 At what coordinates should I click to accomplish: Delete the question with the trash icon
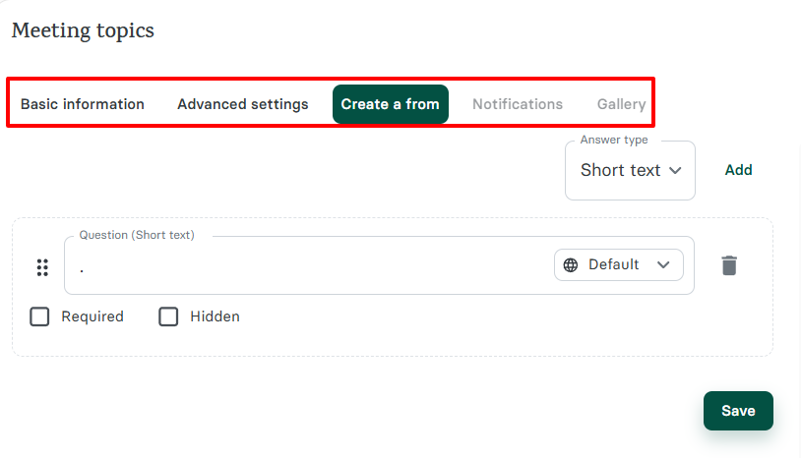pyautogui.click(x=729, y=265)
